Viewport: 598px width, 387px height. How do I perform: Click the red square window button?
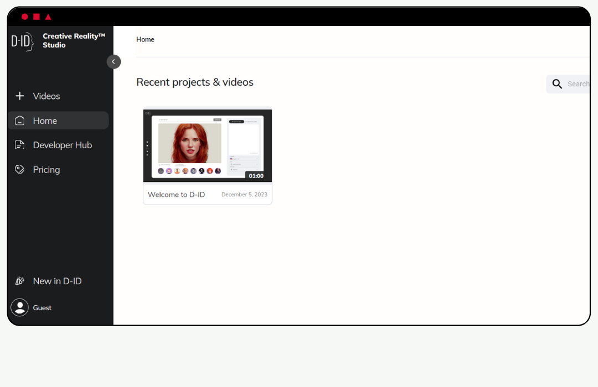click(x=37, y=17)
